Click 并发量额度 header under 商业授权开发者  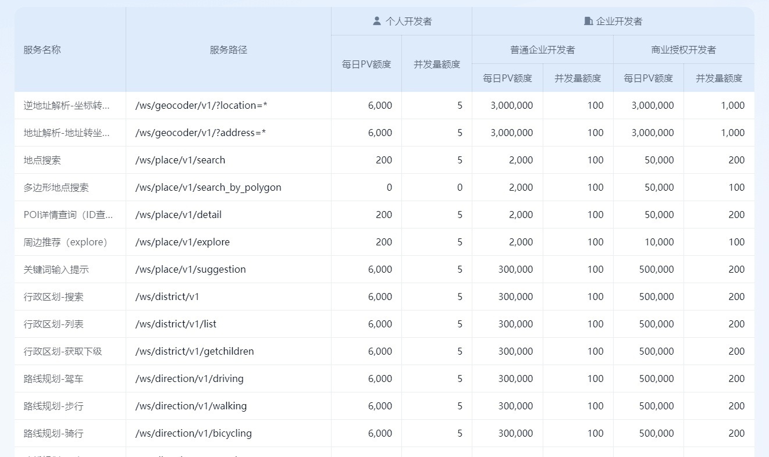point(719,78)
